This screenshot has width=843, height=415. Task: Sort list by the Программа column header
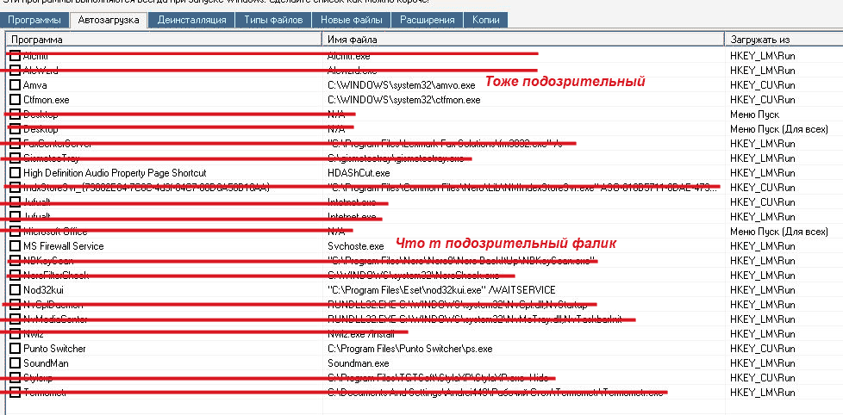point(164,40)
